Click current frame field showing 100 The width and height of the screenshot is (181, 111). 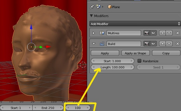pyautogui.click(x=78, y=108)
